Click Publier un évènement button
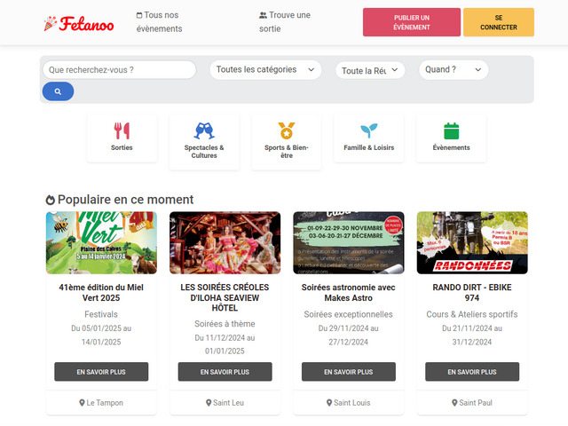 pos(412,22)
